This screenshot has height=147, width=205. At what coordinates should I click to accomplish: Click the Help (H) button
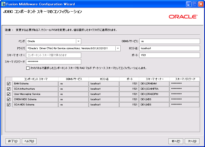pos(29,141)
